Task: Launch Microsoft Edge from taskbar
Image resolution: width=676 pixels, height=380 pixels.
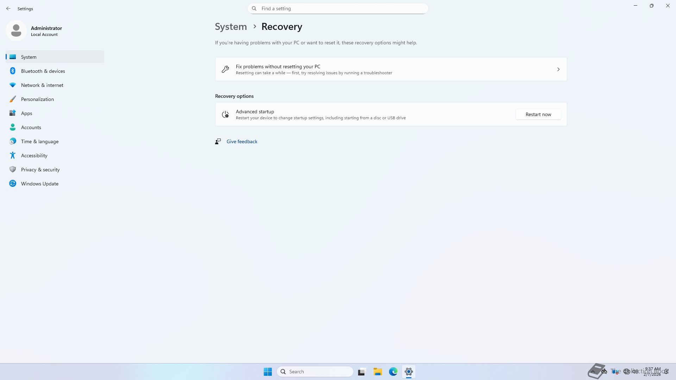Action: (x=393, y=372)
